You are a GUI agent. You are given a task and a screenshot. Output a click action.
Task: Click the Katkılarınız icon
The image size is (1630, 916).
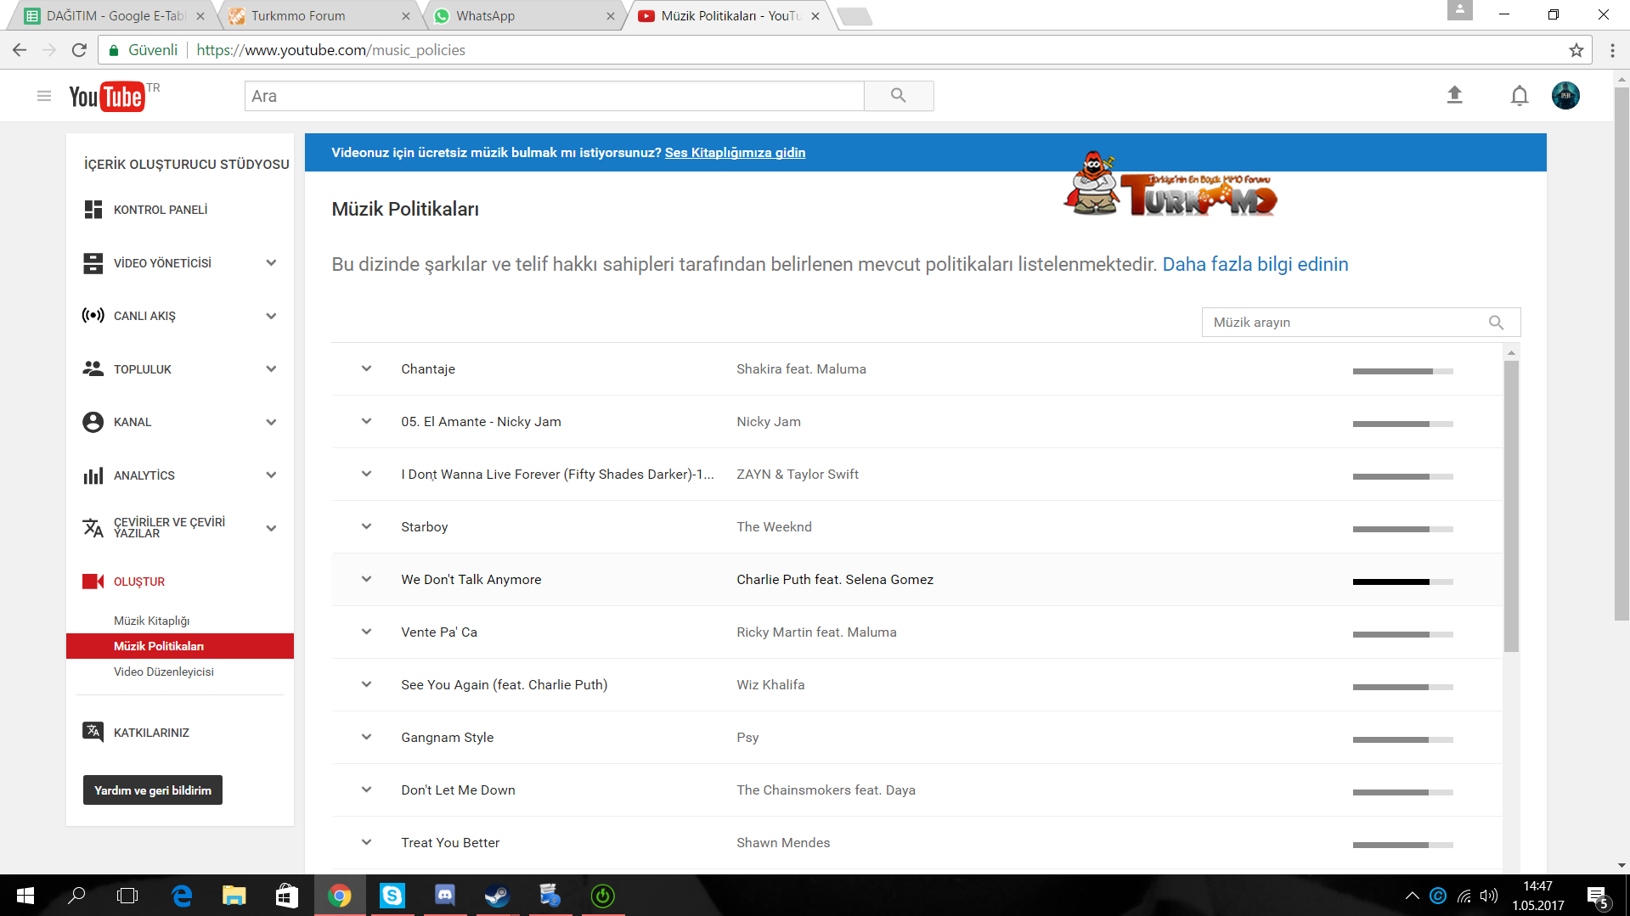coord(93,732)
